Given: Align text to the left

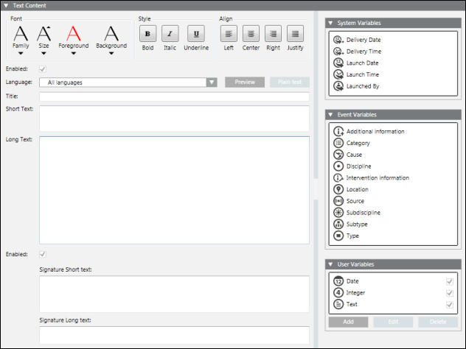Looking at the screenshot, I should tap(229, 33).
